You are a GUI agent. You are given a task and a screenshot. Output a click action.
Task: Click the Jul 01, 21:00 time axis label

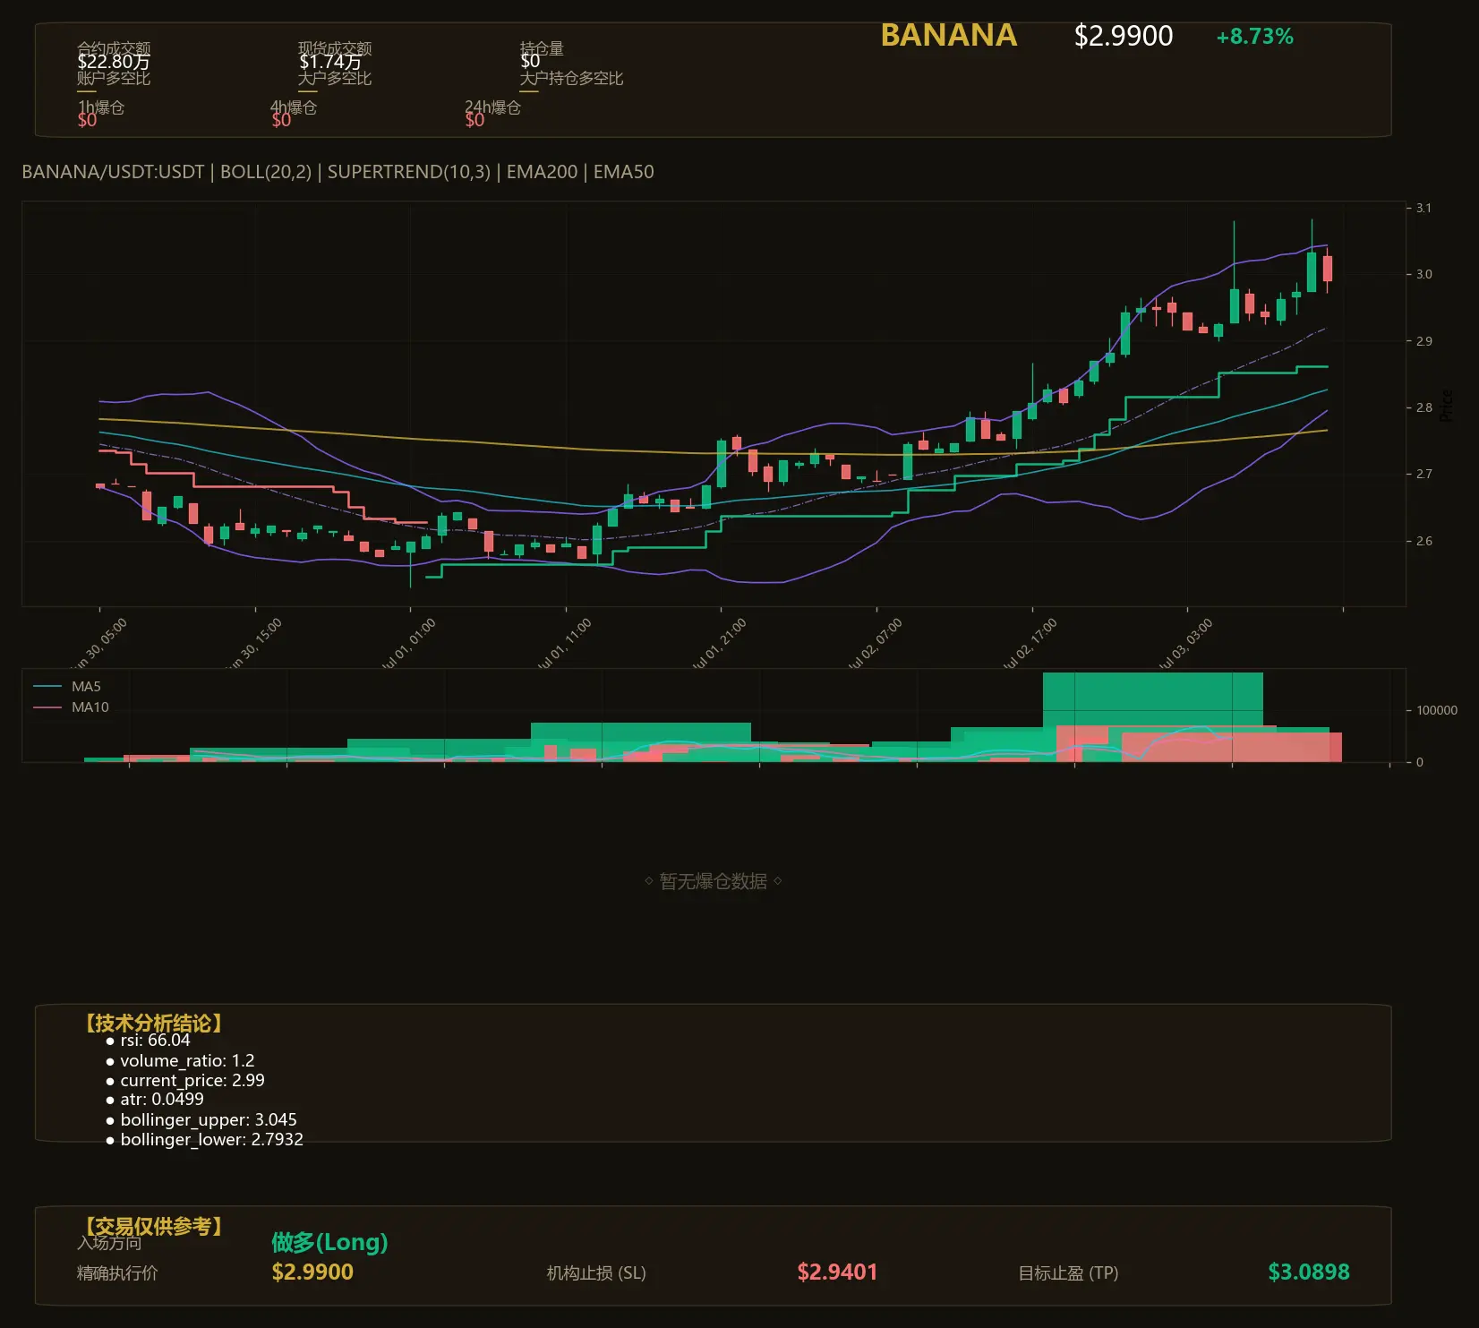click(x=721, y=644)
